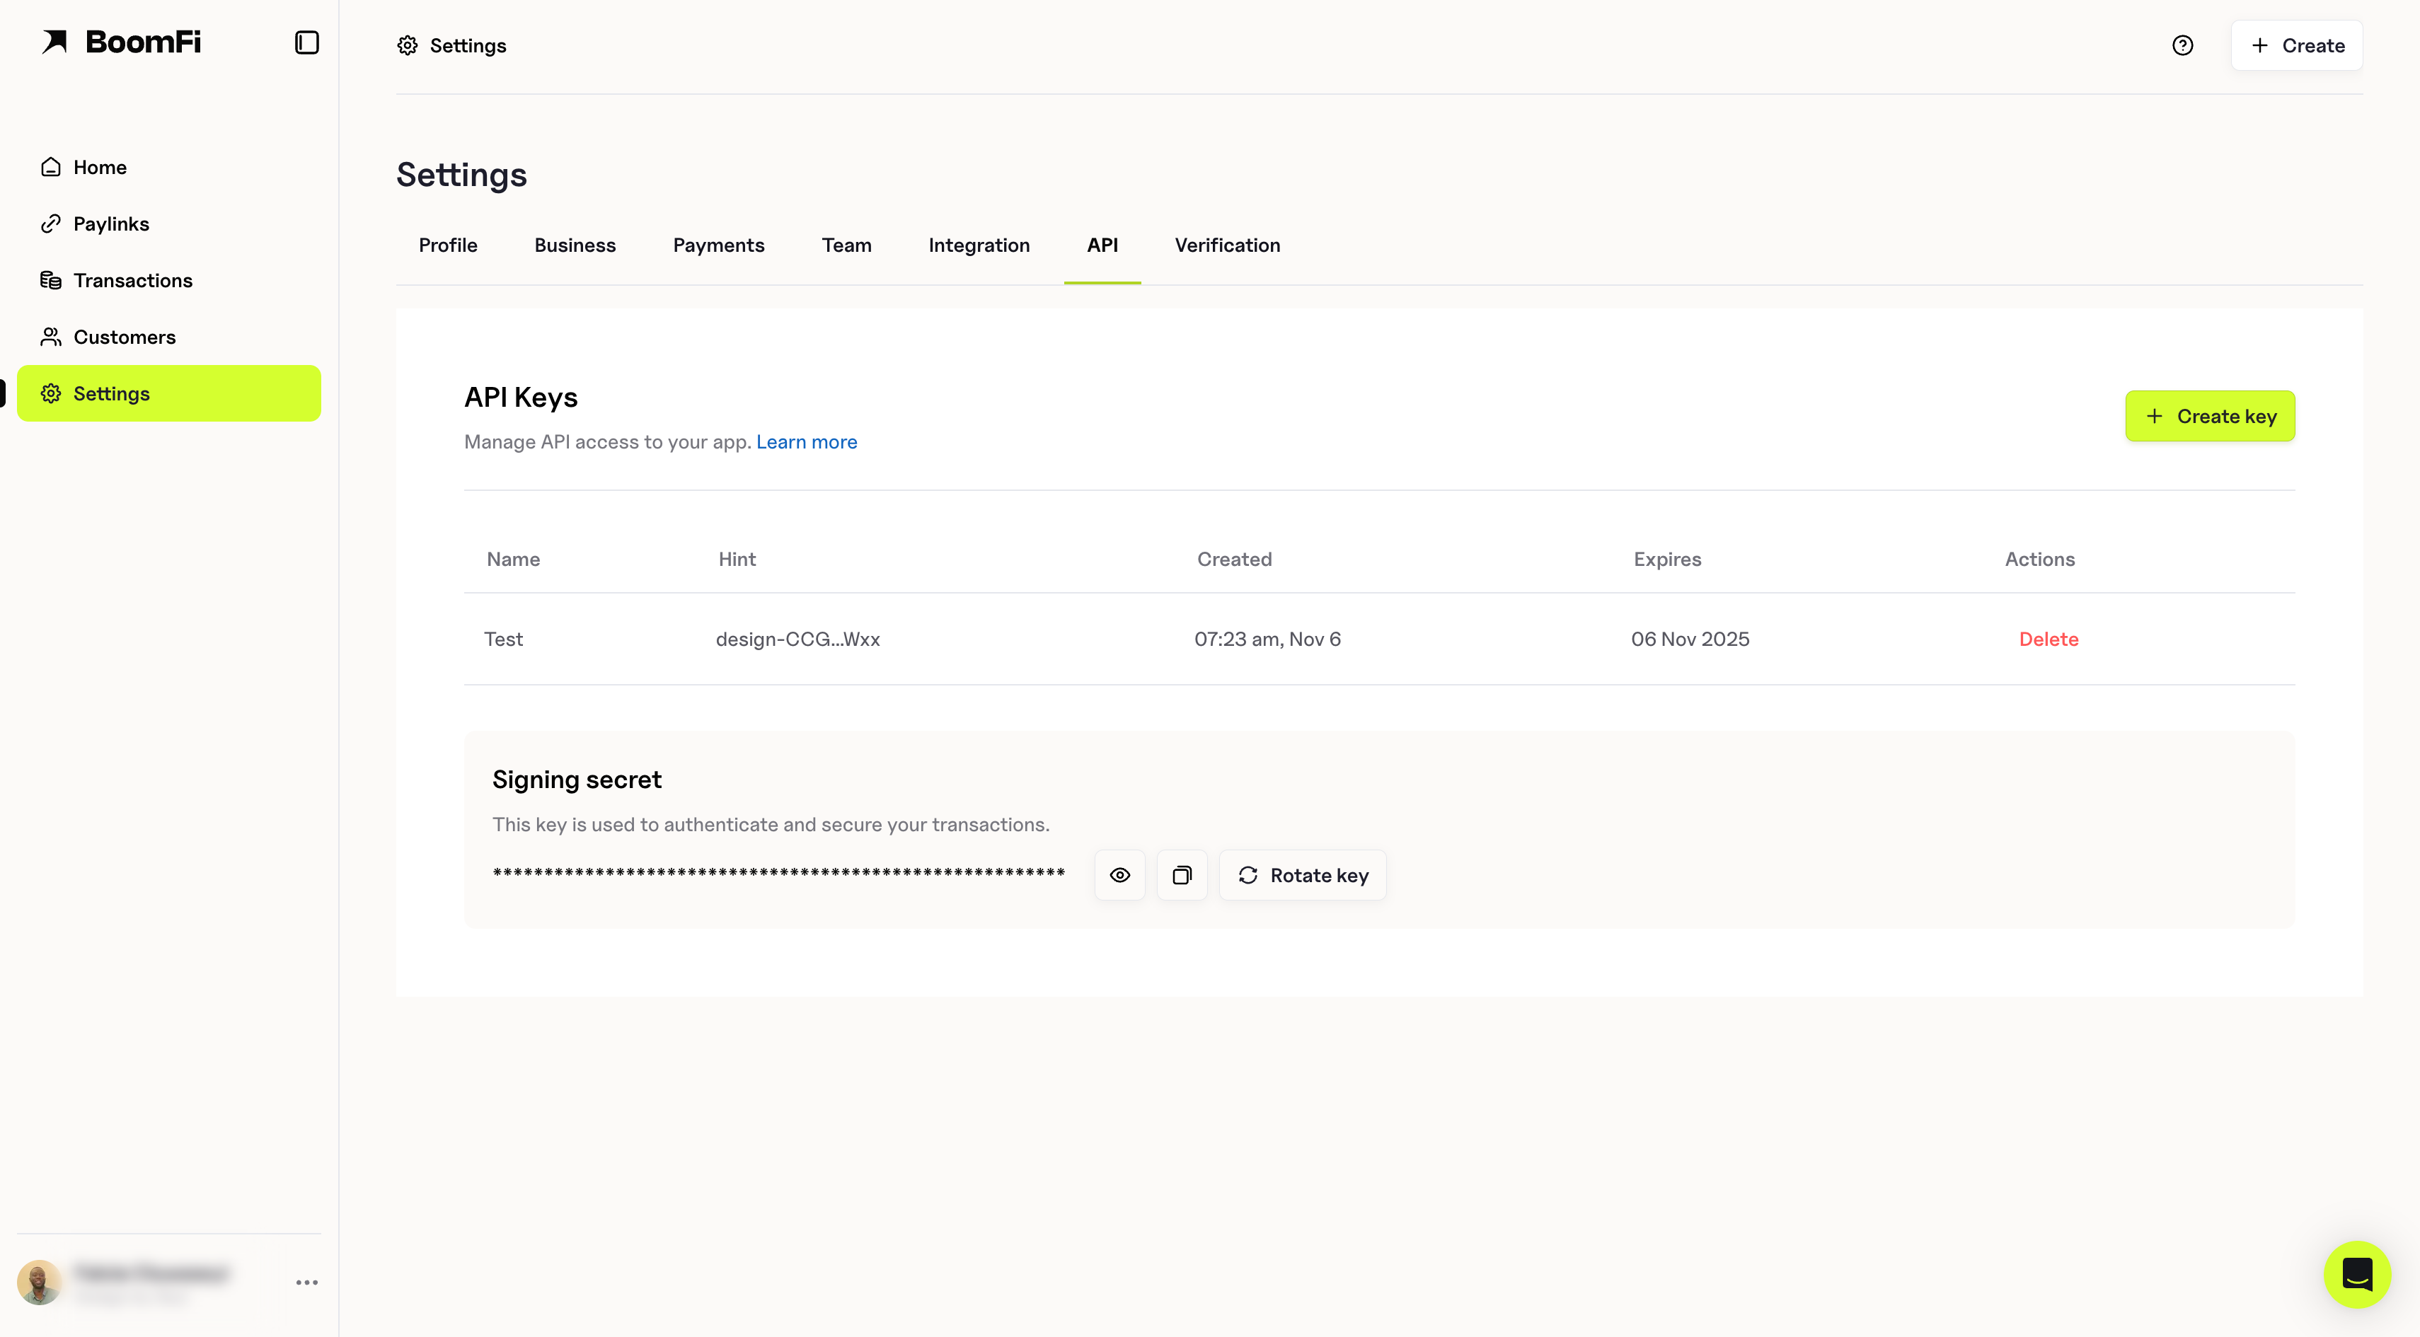Follow the Learn more link
The image size is (2420, 1337).
click(x=806, y=441)
